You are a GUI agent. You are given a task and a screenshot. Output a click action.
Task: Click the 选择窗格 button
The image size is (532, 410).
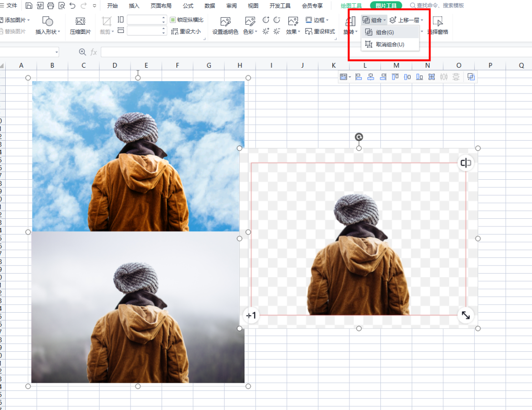[438, 25]
